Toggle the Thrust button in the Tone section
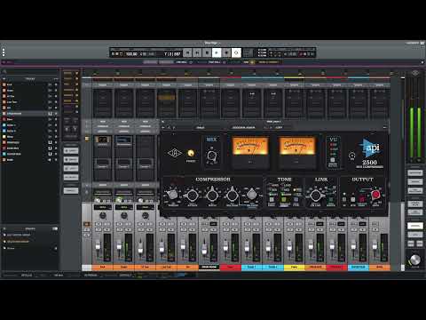 [x=284, y=199]
